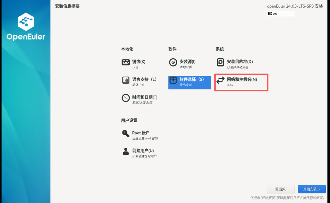Select the 安装源(I) text entry

pyautogui.click(x=187, y=61)
